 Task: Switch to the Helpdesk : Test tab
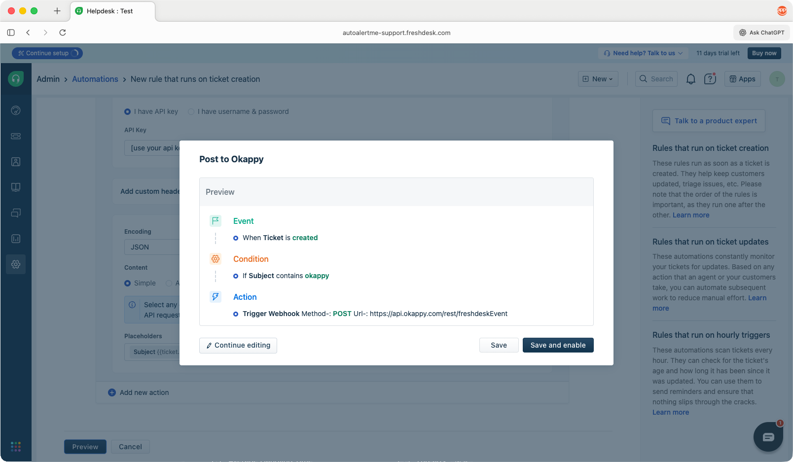(x=113, y=11)
